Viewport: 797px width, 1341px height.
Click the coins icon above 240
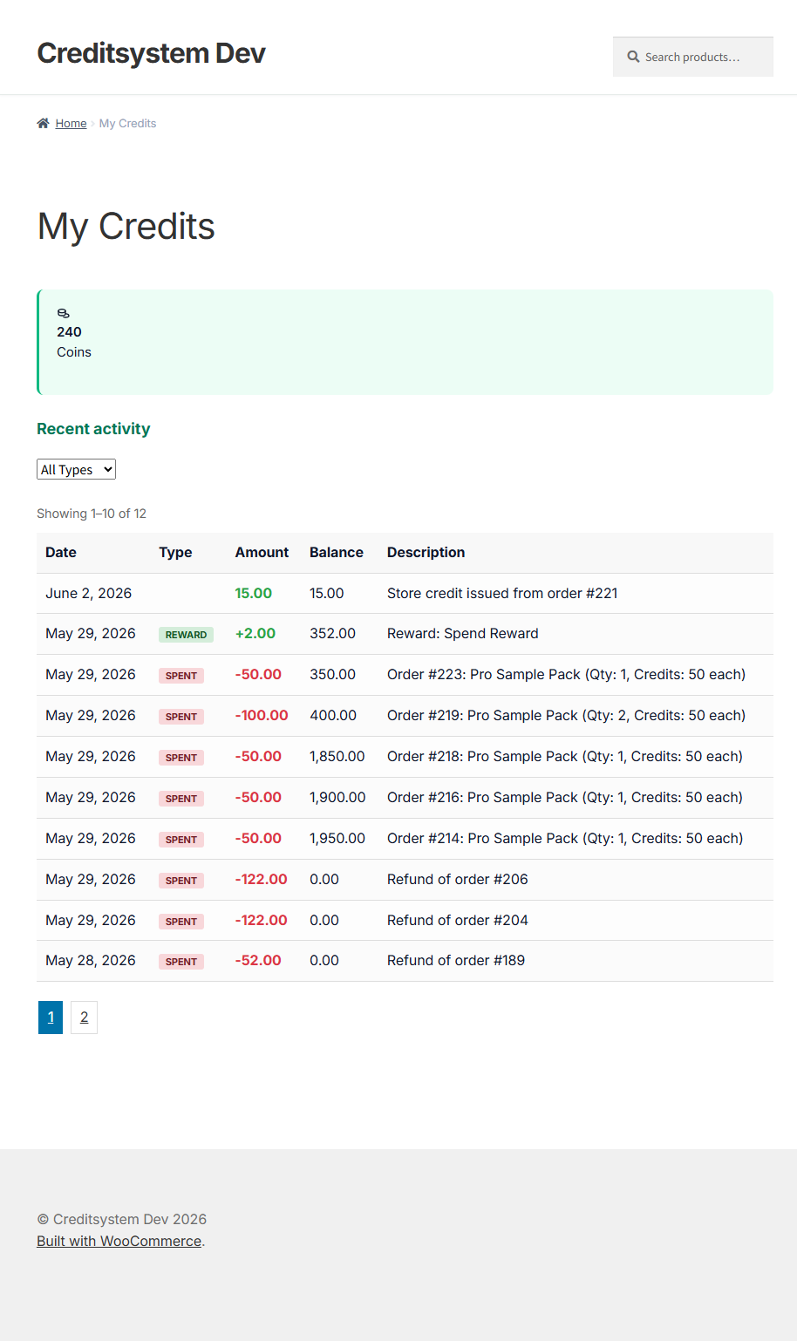[x=63, y=313]
